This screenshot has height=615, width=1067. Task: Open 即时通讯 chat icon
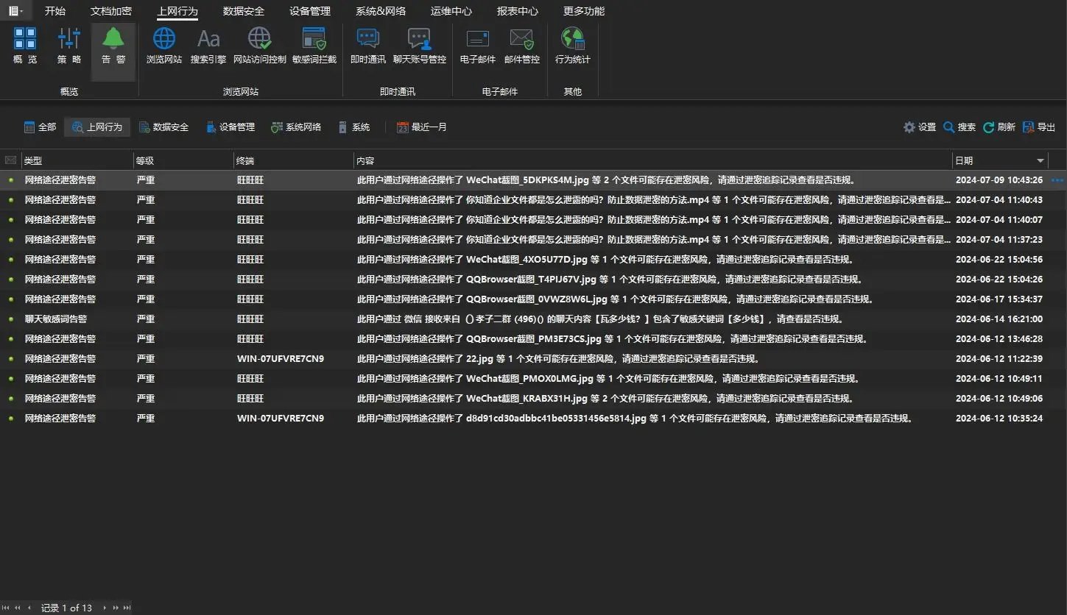(x=368, y=46)
